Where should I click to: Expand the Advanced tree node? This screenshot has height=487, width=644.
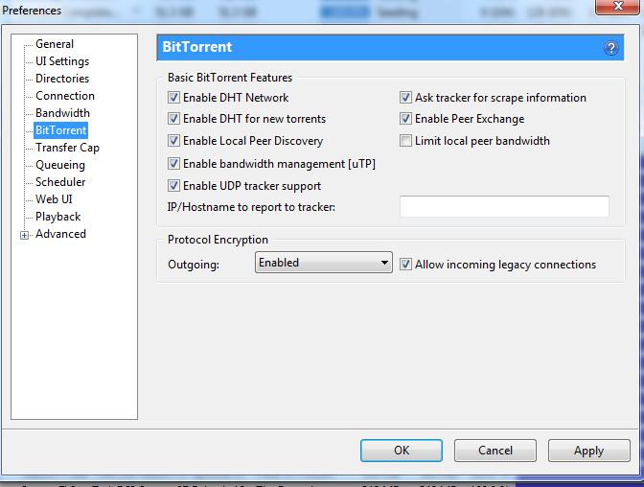point(24,235)
